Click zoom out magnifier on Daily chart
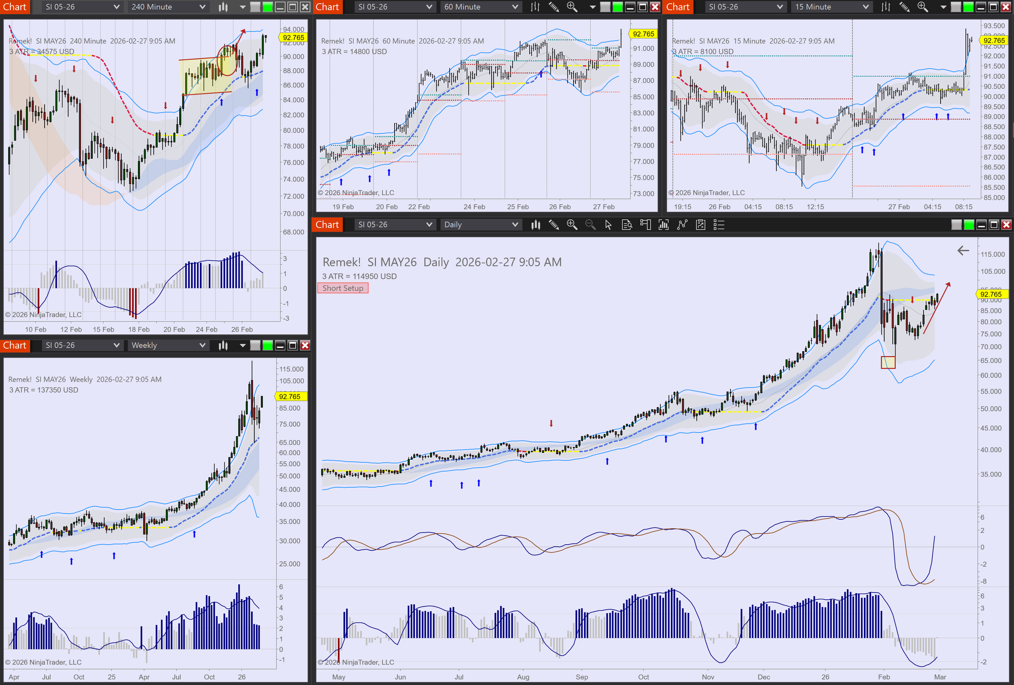The image size is (1014, 685). click(x=590, y=225)
